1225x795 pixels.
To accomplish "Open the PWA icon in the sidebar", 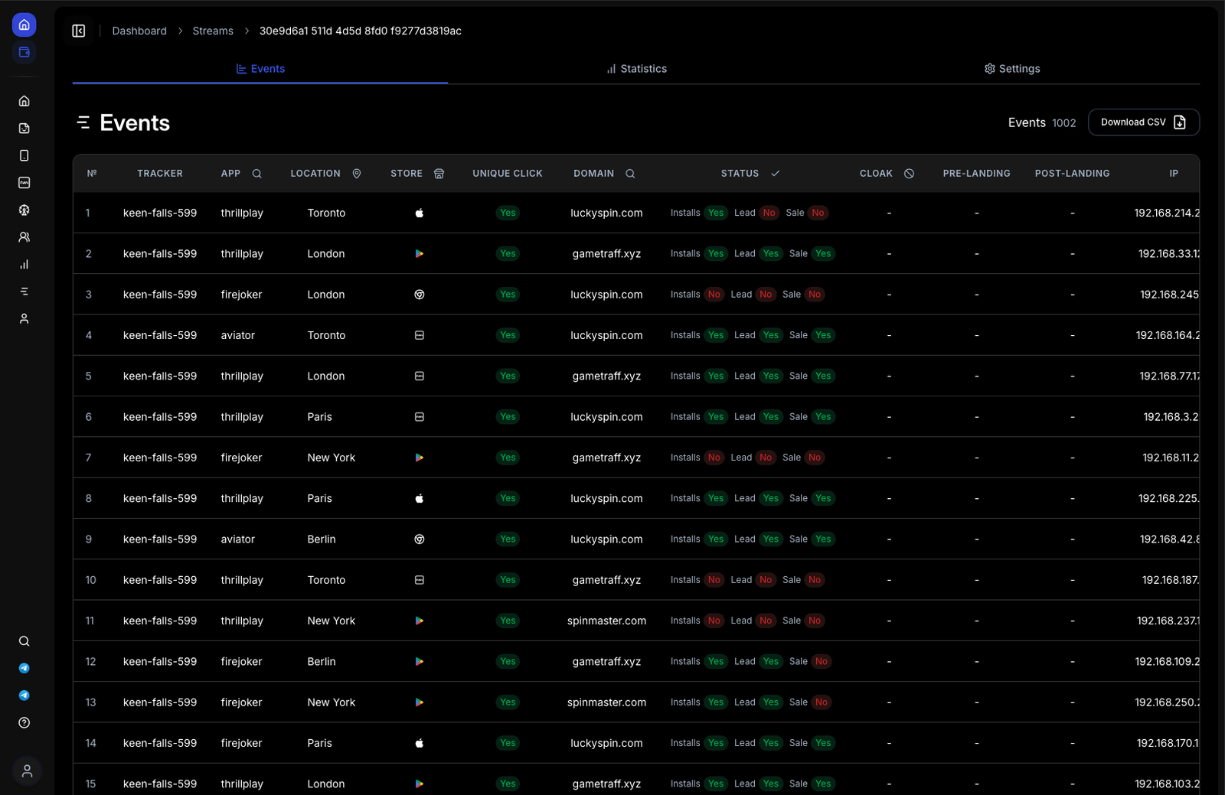I will coord(24,183).
